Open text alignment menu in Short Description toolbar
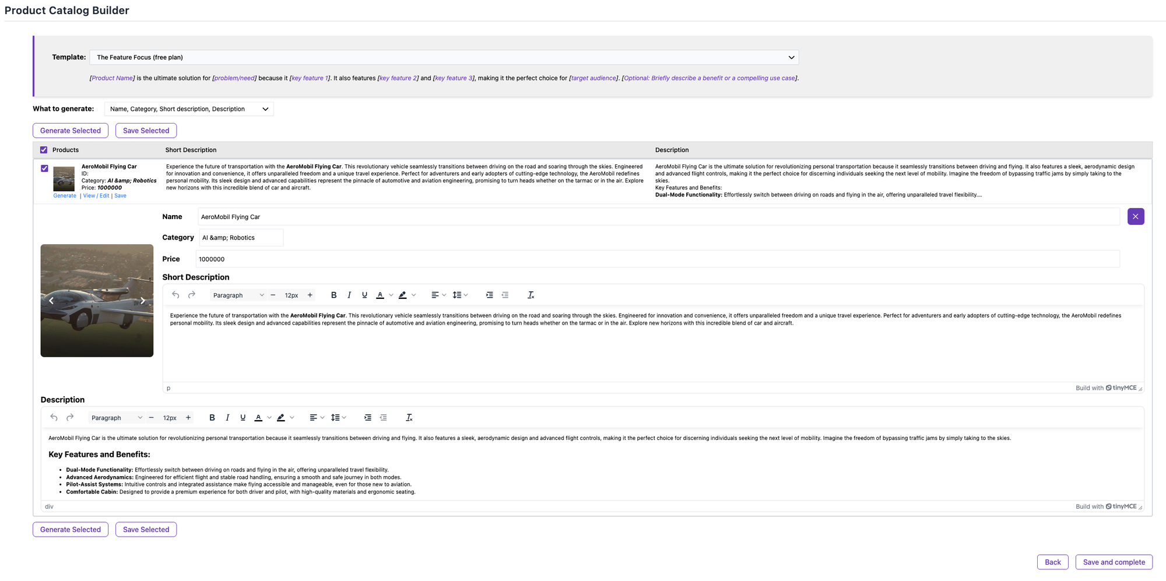 (438, 295)
